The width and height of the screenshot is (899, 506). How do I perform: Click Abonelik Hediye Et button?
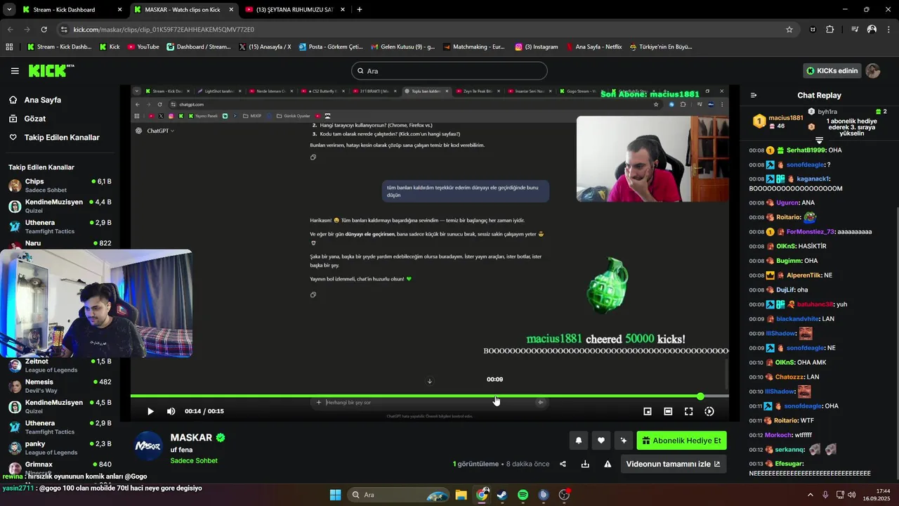[x=681, y=441]
